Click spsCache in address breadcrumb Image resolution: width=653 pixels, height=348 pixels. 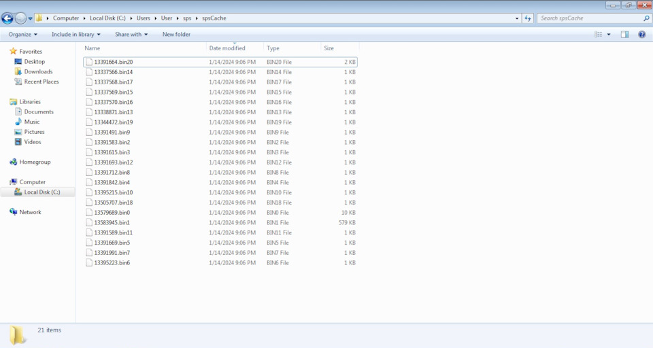214,18
